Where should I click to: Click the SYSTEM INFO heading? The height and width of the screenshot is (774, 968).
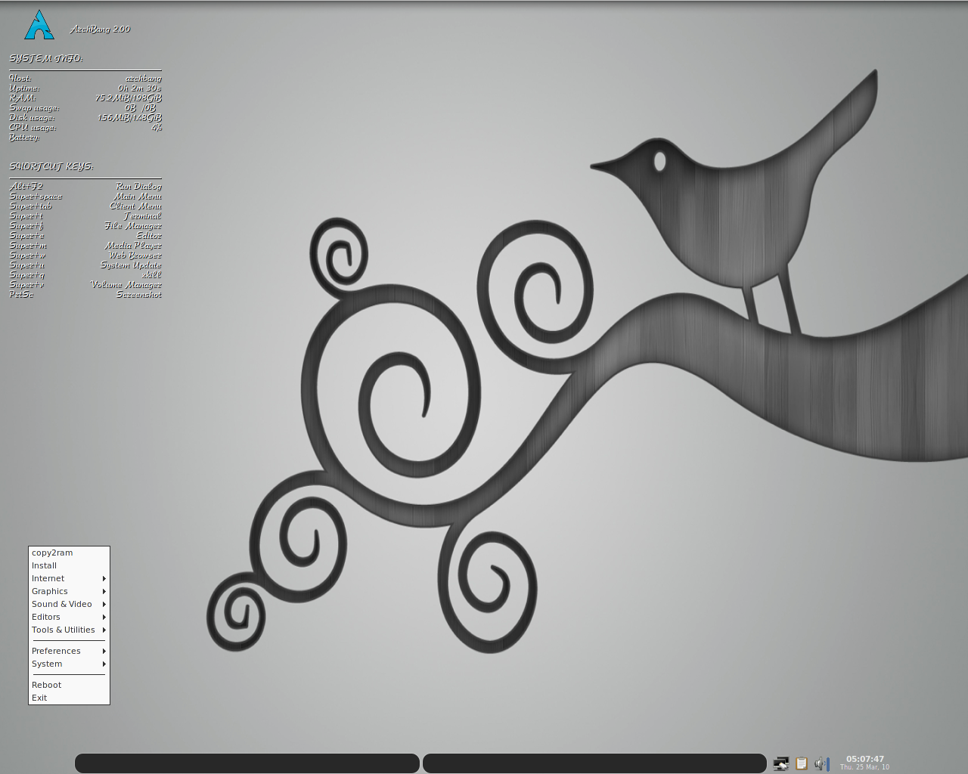(46, 58)
